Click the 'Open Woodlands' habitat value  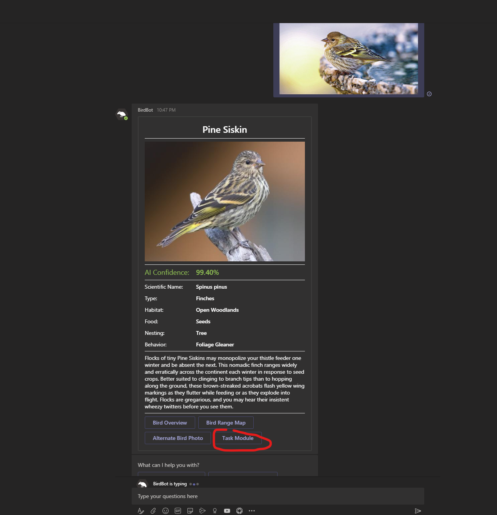(217, 310)
